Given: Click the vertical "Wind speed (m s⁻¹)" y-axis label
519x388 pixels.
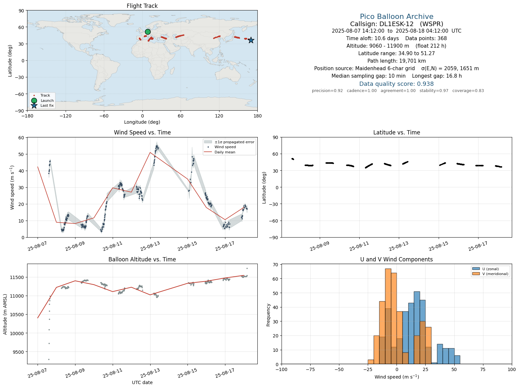Looking at the screenshot, I should click(12, 188).
